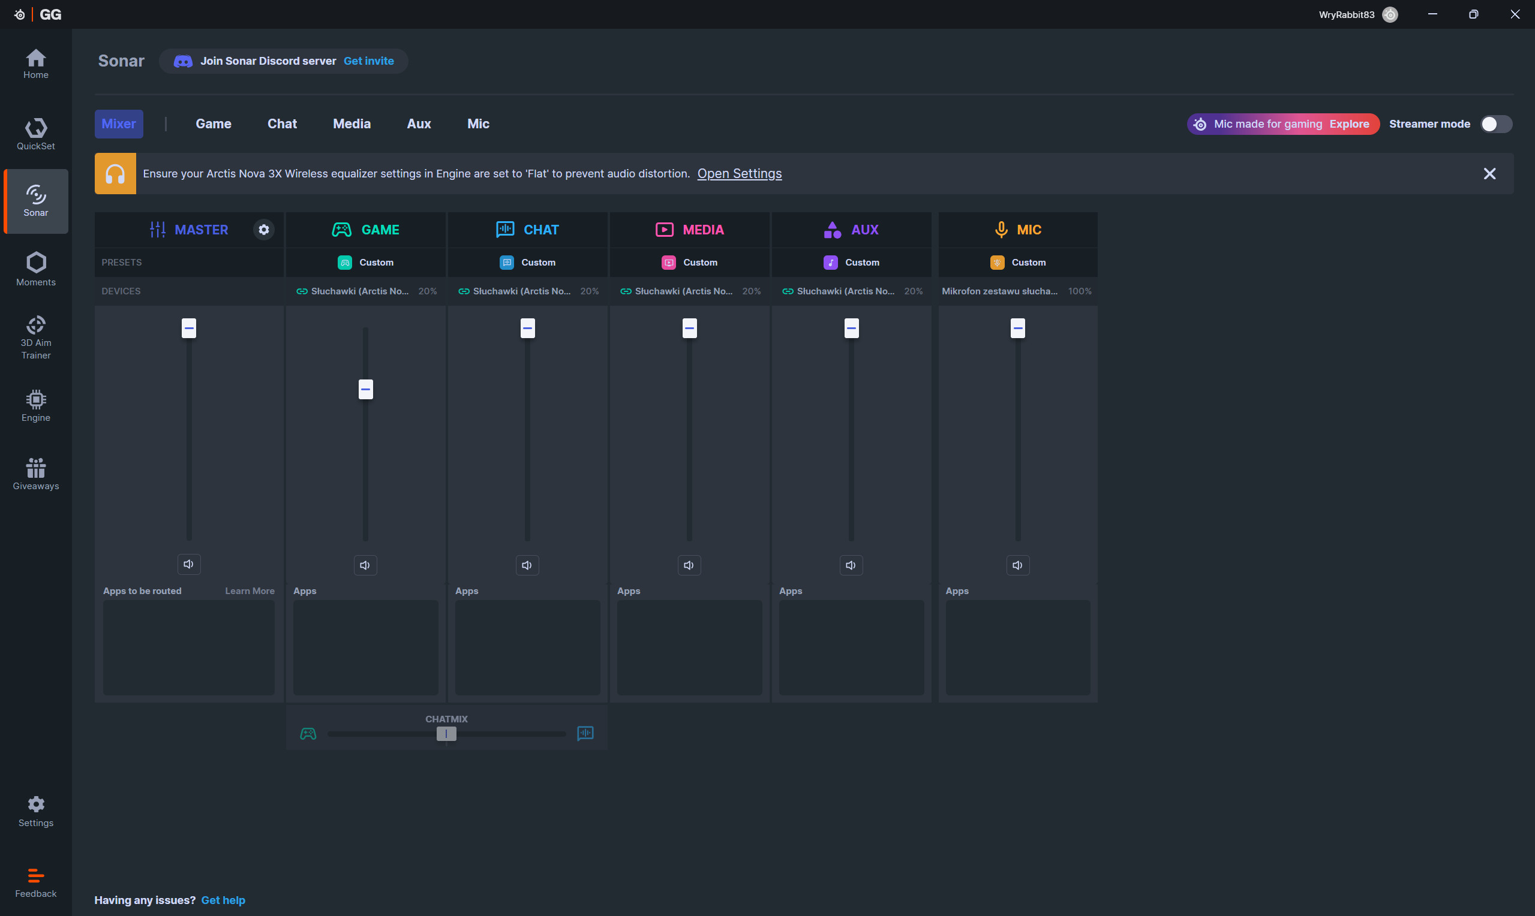Click the WryRabbit83 profile avatar
The height and width of the screenshot is (916, 1535).
(x=1390, y=14)
